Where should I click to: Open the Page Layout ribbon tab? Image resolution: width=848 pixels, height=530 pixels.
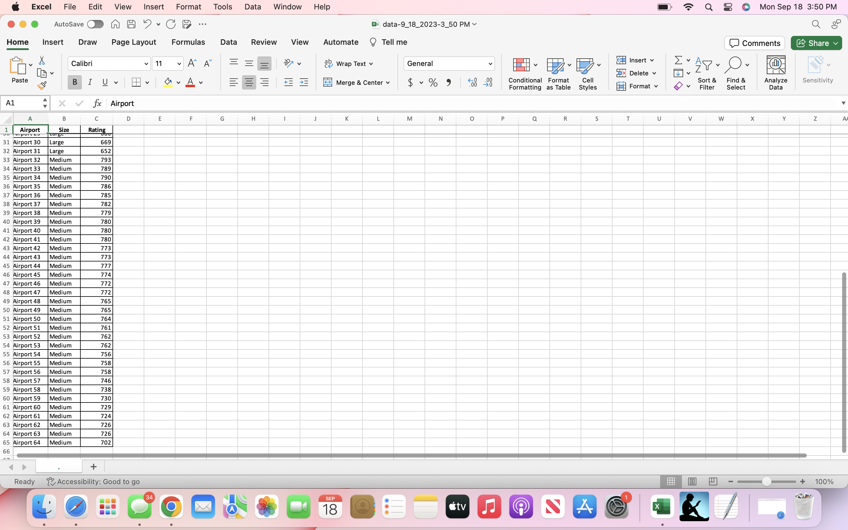[133, 42]
